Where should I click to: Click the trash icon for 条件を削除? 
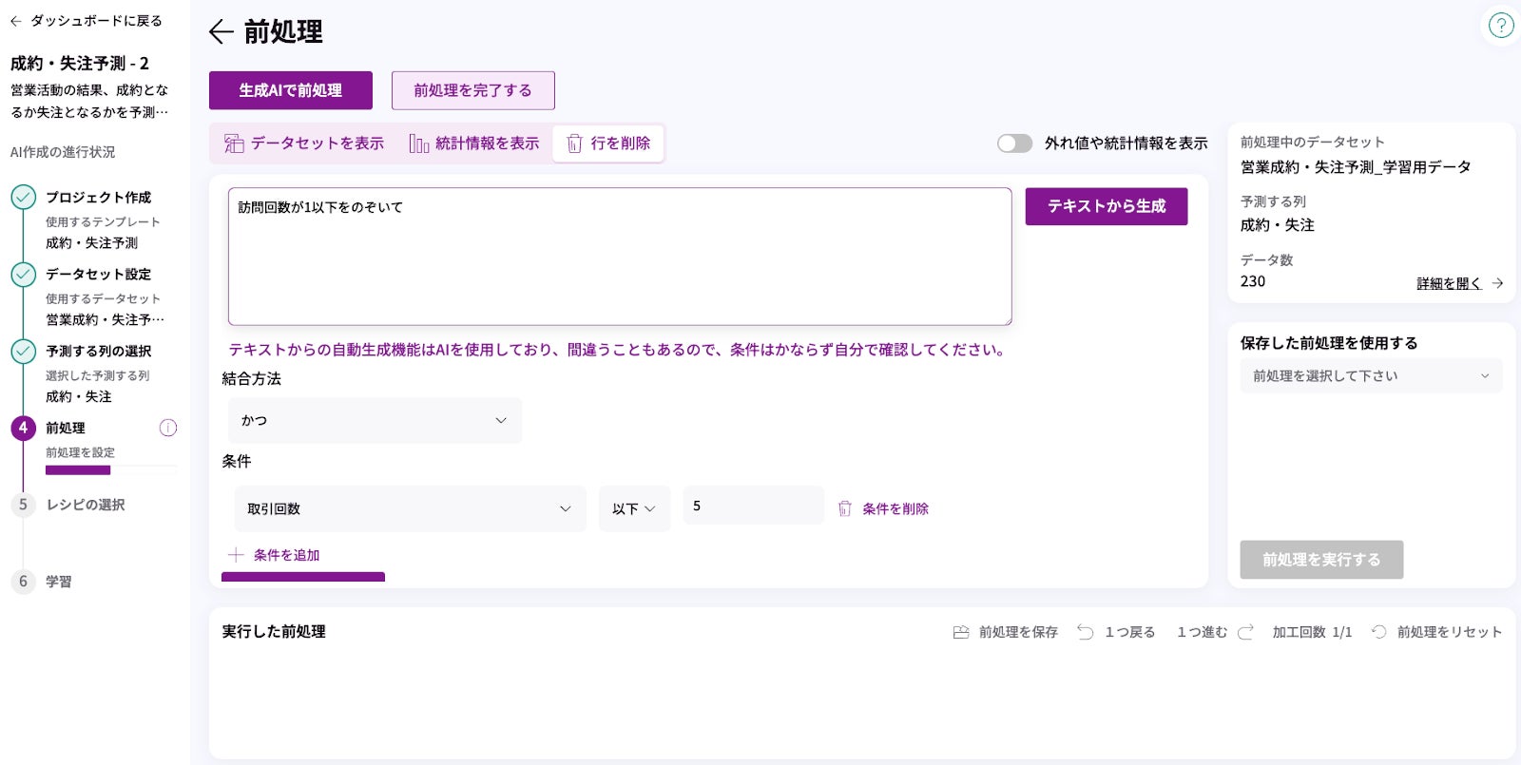[844, 508]
